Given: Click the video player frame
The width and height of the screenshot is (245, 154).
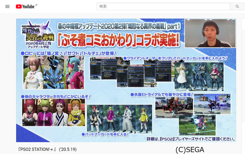Looking at the screenshot, I should pos(126,80).
